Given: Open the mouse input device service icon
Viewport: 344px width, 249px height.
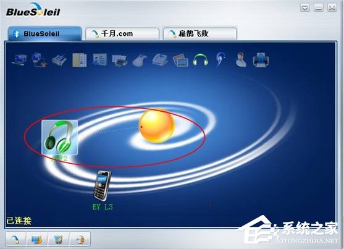Looking at the screenshot, I should click(x=140, y=60).
